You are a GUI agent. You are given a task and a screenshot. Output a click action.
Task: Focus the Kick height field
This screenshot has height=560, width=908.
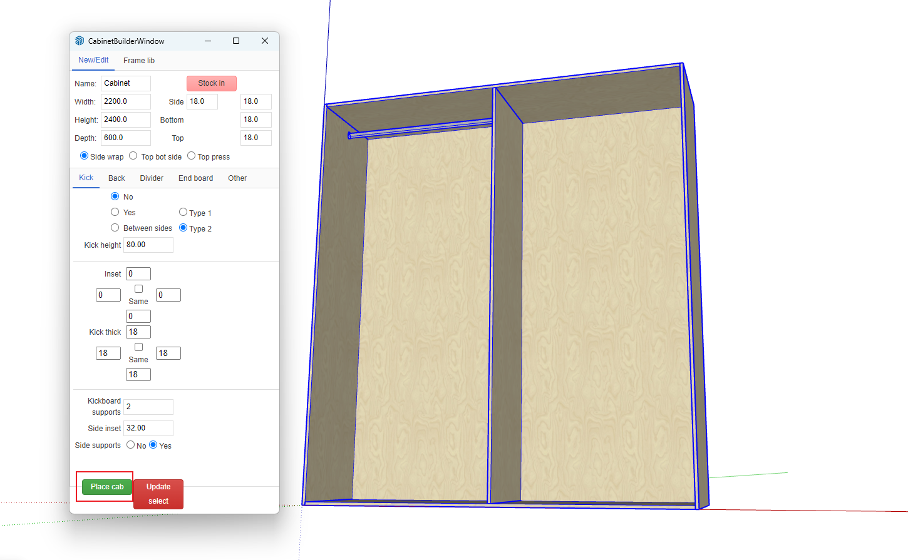click(148, 245)
